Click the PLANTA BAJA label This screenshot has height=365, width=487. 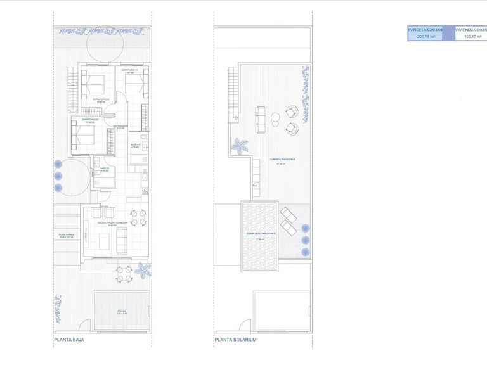69,340
